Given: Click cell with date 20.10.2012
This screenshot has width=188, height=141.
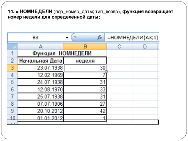Looking at the screenshot, I should pyautogui.click(x=41, y=111).
